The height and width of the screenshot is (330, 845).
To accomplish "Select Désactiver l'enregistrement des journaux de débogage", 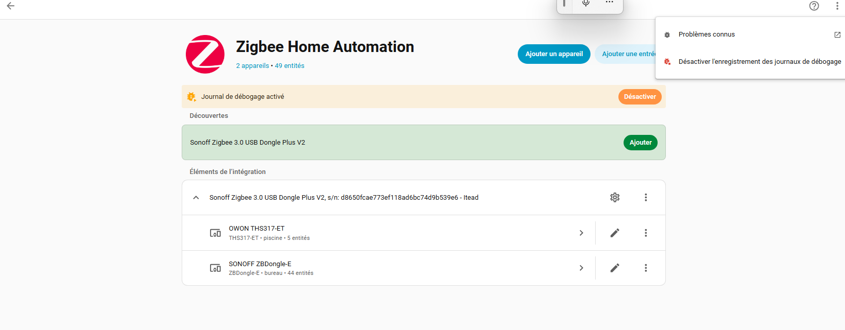I will (x=759, y=62).
